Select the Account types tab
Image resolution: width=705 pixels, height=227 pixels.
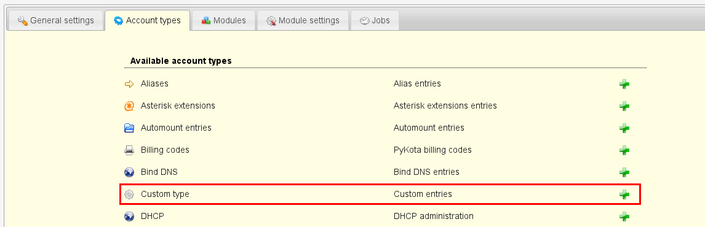click(147, 20)
